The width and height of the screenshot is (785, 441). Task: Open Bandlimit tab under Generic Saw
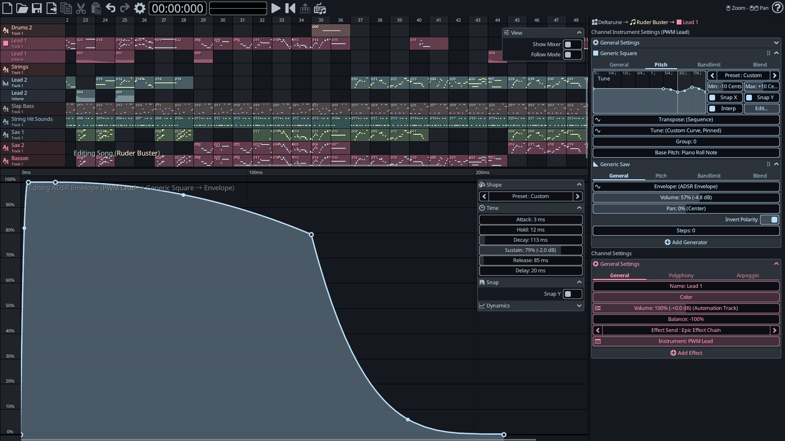709,176
